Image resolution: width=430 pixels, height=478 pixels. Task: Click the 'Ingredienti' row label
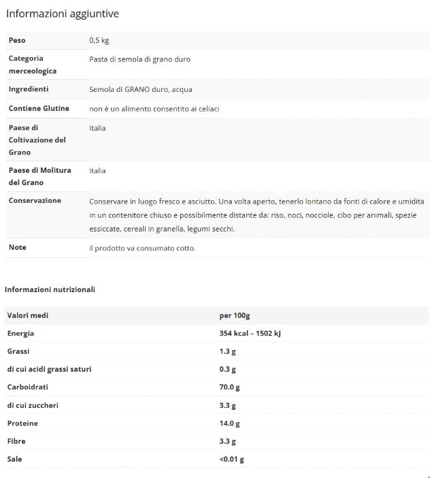29,89
